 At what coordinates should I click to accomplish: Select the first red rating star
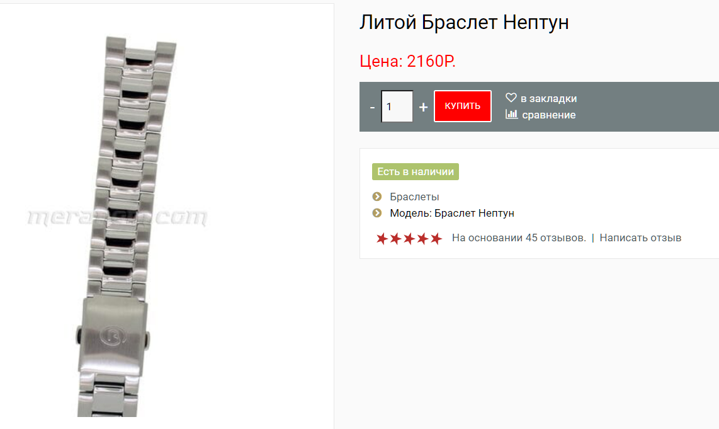382,239
